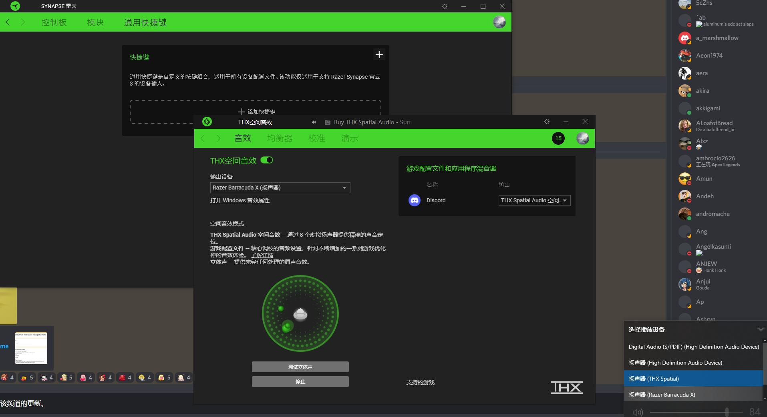This screenshot has width=767, height=417.
Task: Click the 测试立体声 button
Action: point(300,367)
